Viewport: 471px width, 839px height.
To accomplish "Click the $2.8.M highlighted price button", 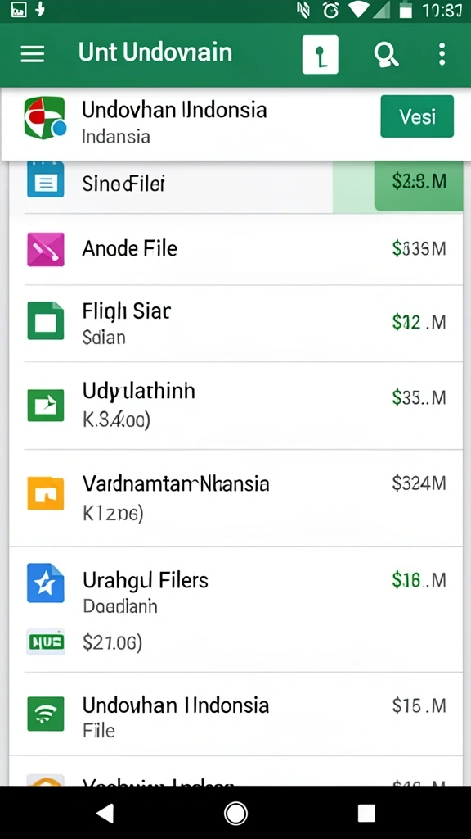I will coord(419,182).
